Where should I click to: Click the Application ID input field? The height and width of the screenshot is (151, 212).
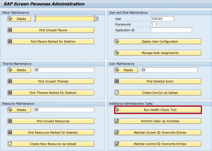171,30
